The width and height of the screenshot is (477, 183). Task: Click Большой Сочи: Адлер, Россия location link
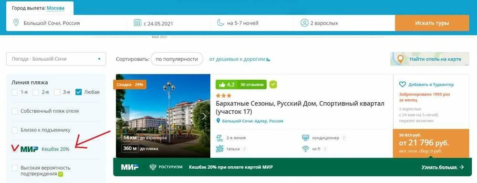click(x=252, y=121)
